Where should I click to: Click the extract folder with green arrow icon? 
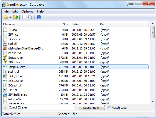point(16,17)
